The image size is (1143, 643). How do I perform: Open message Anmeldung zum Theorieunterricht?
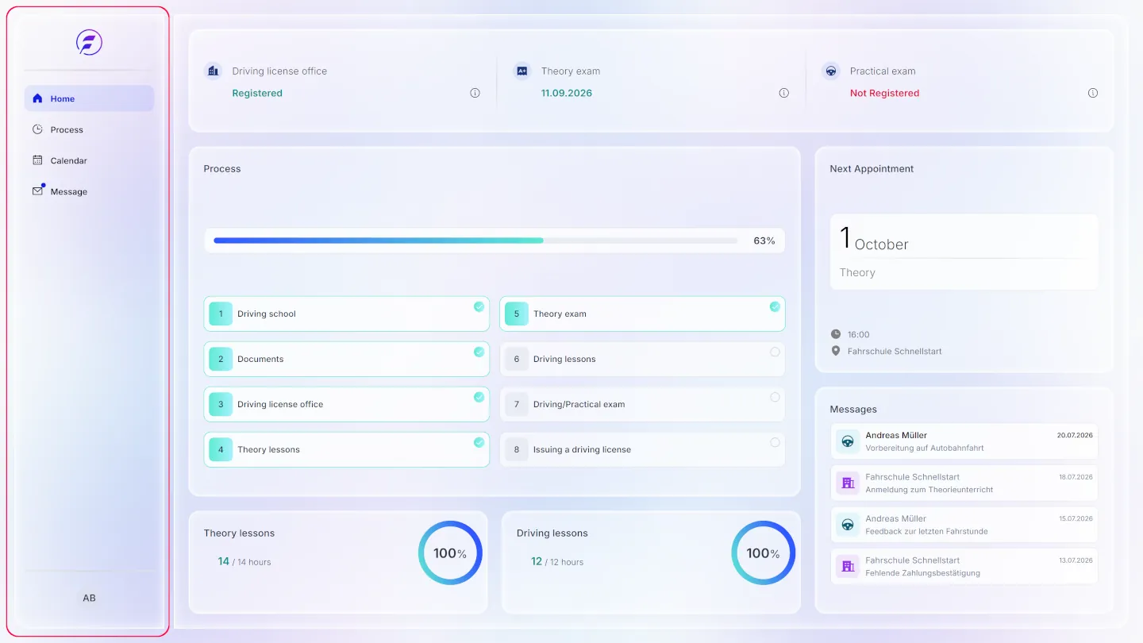[x=964, y=483]
